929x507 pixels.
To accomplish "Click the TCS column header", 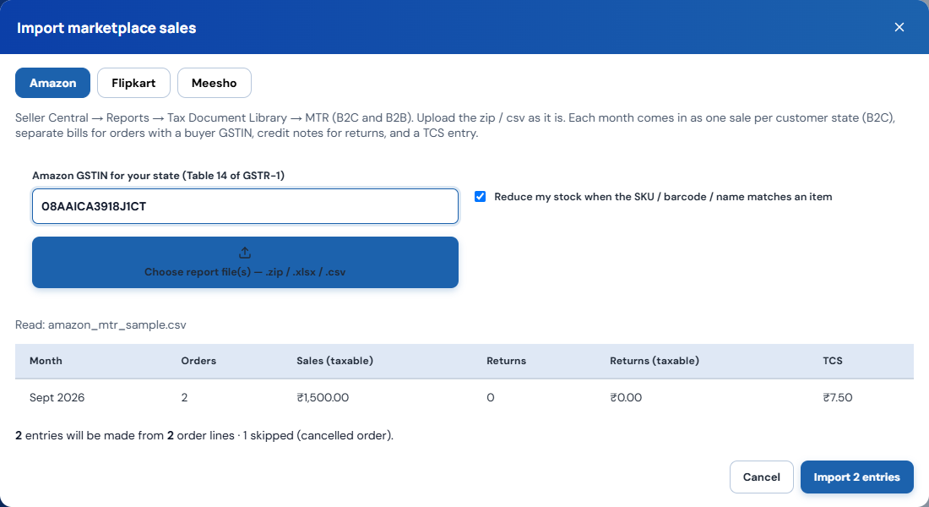I will [833, 361].
